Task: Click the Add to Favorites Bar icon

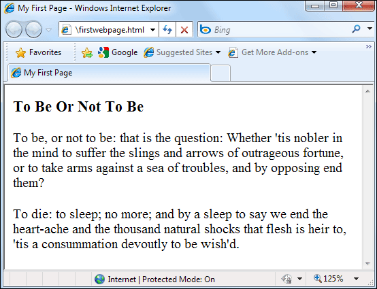Action: [87, 52]
